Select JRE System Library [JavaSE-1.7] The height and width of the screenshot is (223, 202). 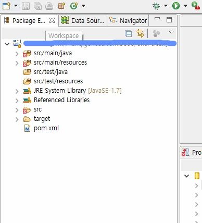[78, 91]
